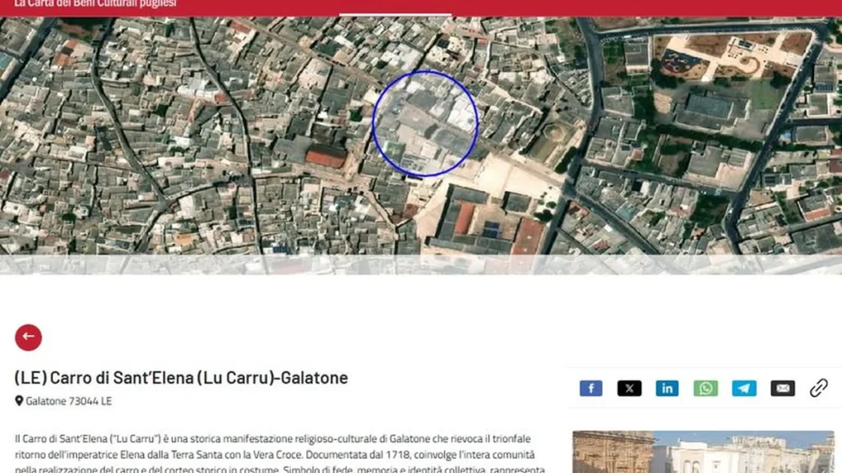Click the '(LE) Carro di Sant'Elena (Lu Carru)-Galatone' heading
This screenshot has height=473, width=842.
point(181,378)
